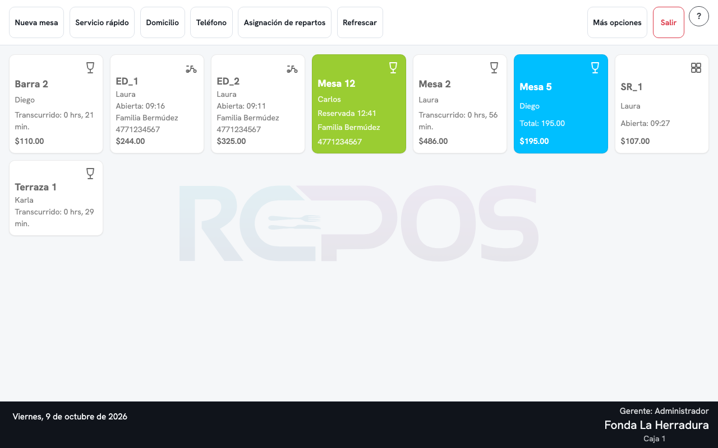Click the $486.00 total on Mesa 2
The height and width of the screenshot is (448, 718).
pos(433,141)
